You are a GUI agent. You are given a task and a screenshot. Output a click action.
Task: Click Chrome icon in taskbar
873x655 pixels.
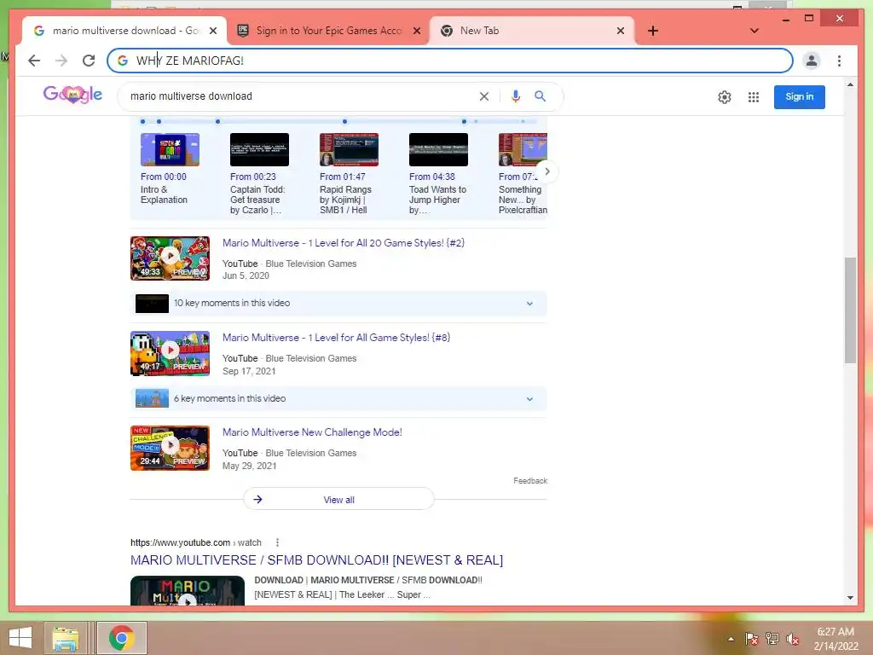[121, 638]
